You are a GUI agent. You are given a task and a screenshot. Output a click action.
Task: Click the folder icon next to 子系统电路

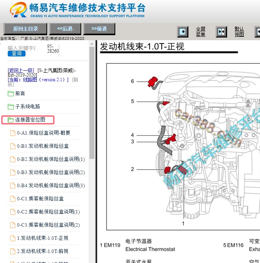tap(11, 107)
